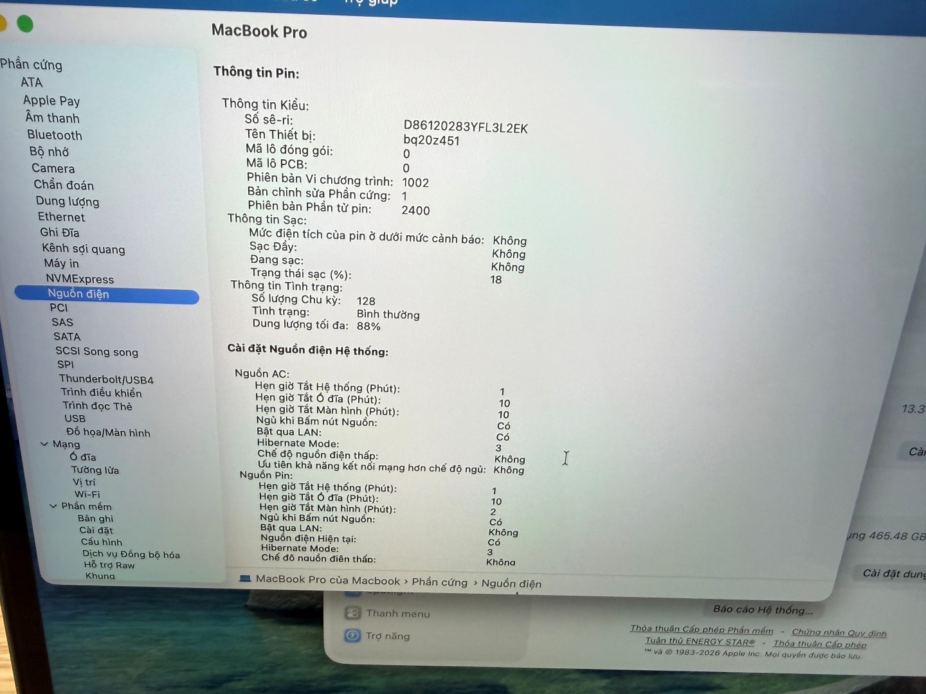
Task: Click Nguồn điện path breadcrumb
Action: (x=511, y=583)
